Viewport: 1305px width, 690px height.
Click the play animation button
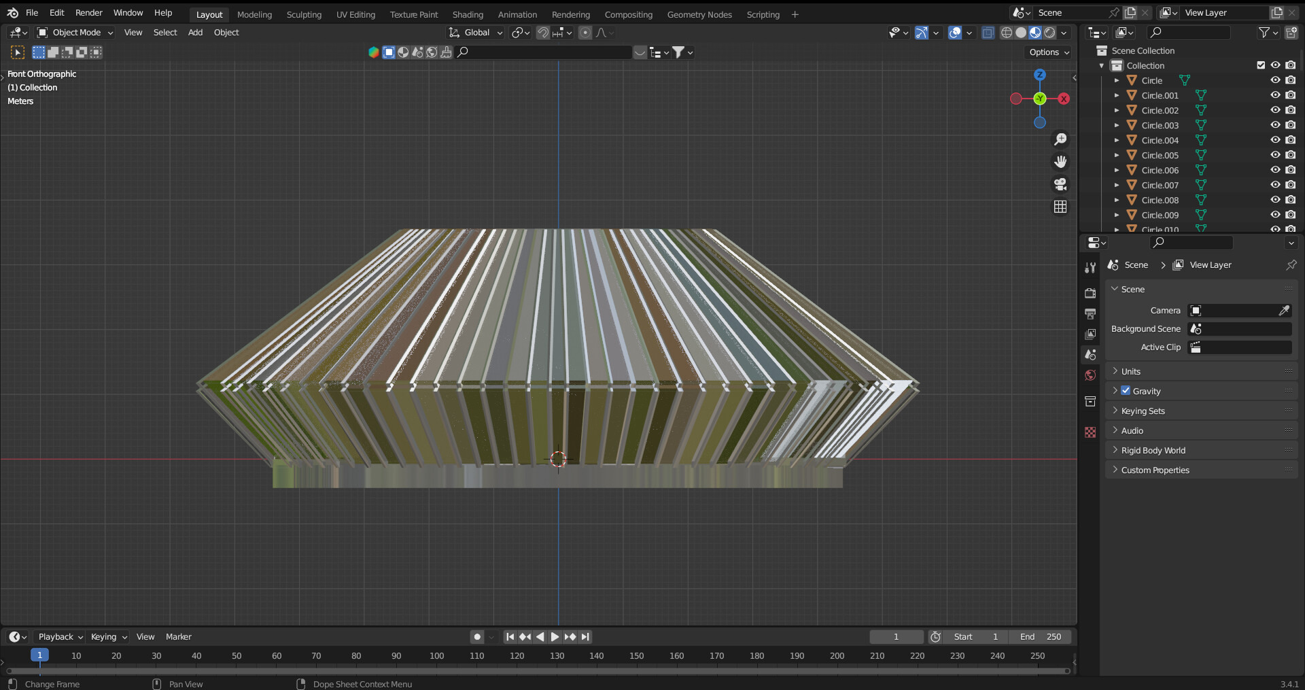pyautogui.click(x=555, y=637)
